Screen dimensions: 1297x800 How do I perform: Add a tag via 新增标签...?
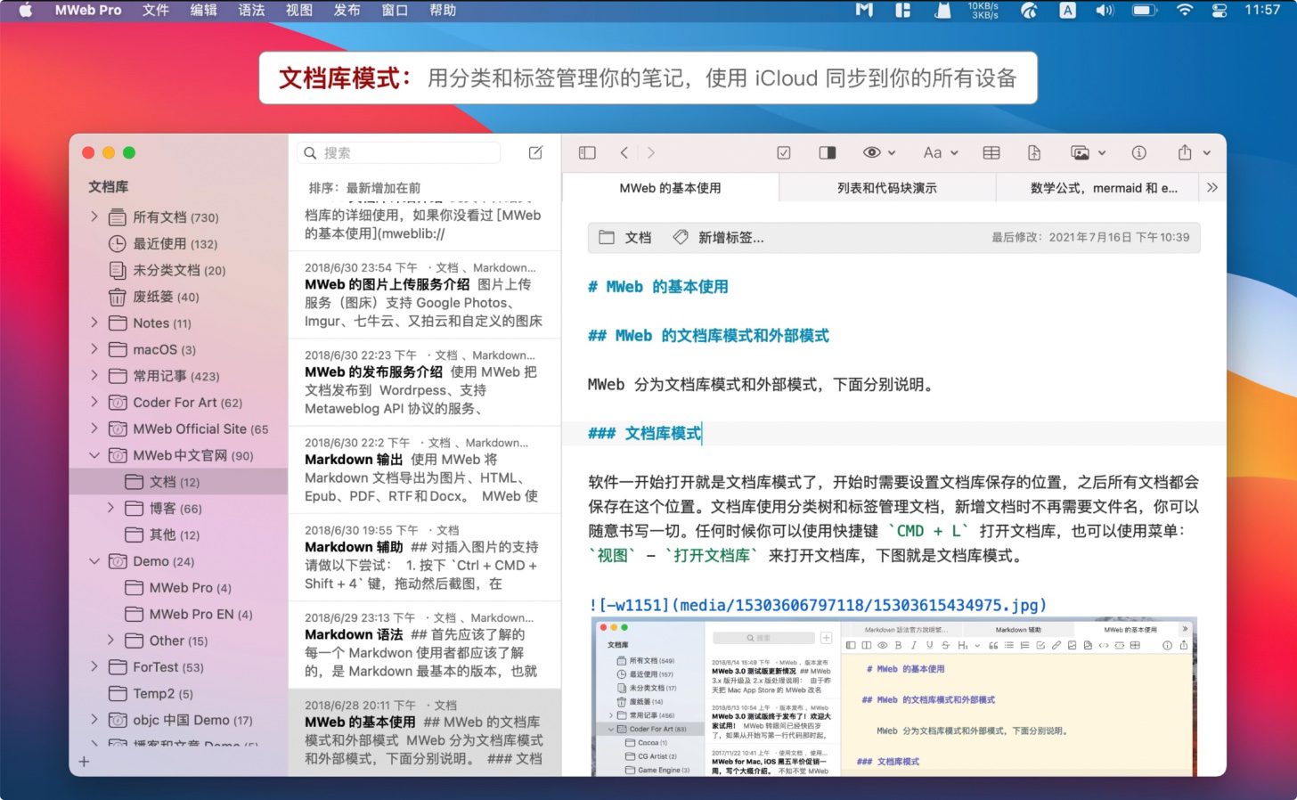pos(719,238)
